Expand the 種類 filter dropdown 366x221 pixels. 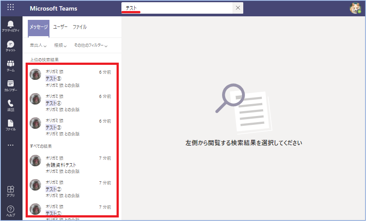click(60, 45)
